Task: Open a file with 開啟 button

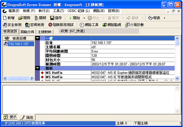Action: point(24,18)
